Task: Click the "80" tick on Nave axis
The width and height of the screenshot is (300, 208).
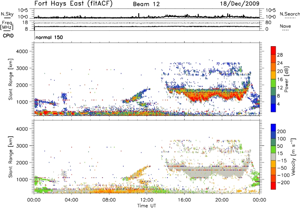Action: point(268,23)
